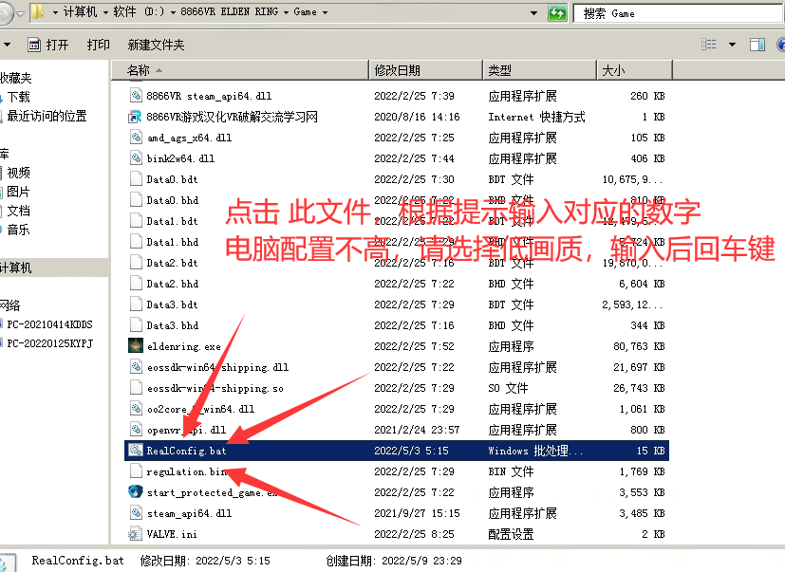Sort by the 类型 column header
The width and height of the screenshot is (785, 572).
point(540,70)
